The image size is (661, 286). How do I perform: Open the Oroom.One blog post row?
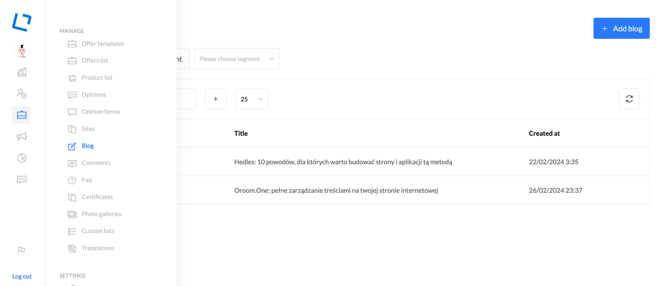(x=336, y=190)
